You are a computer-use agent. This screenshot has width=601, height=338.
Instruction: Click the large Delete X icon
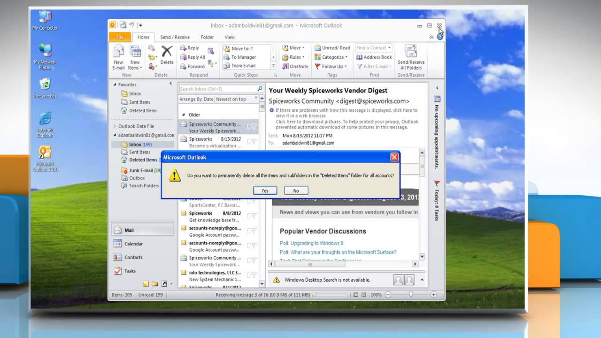tap(167, 51)
